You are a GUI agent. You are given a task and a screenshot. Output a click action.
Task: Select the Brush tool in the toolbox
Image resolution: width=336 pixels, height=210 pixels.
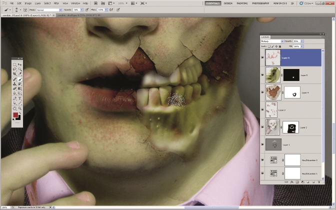20,79
